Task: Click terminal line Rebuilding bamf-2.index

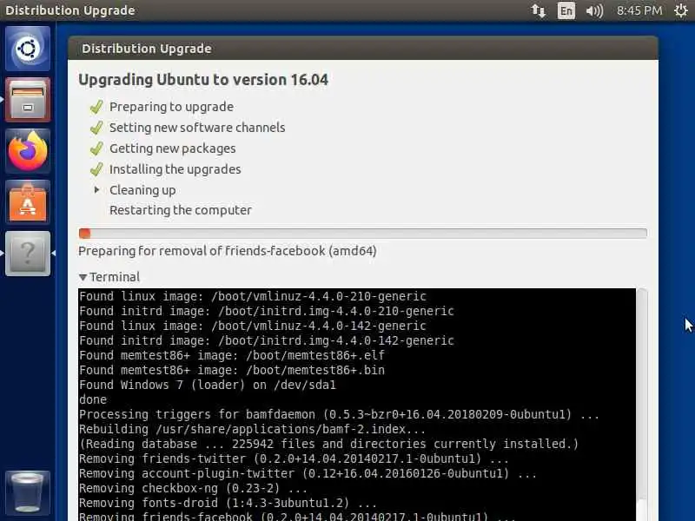Action: (x=252, y=429)
